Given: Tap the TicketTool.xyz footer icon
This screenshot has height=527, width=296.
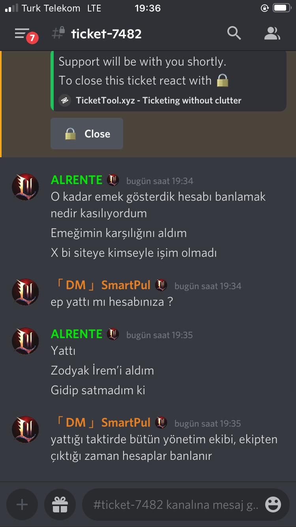Looking at the screenshot, I should click(65, 100).
